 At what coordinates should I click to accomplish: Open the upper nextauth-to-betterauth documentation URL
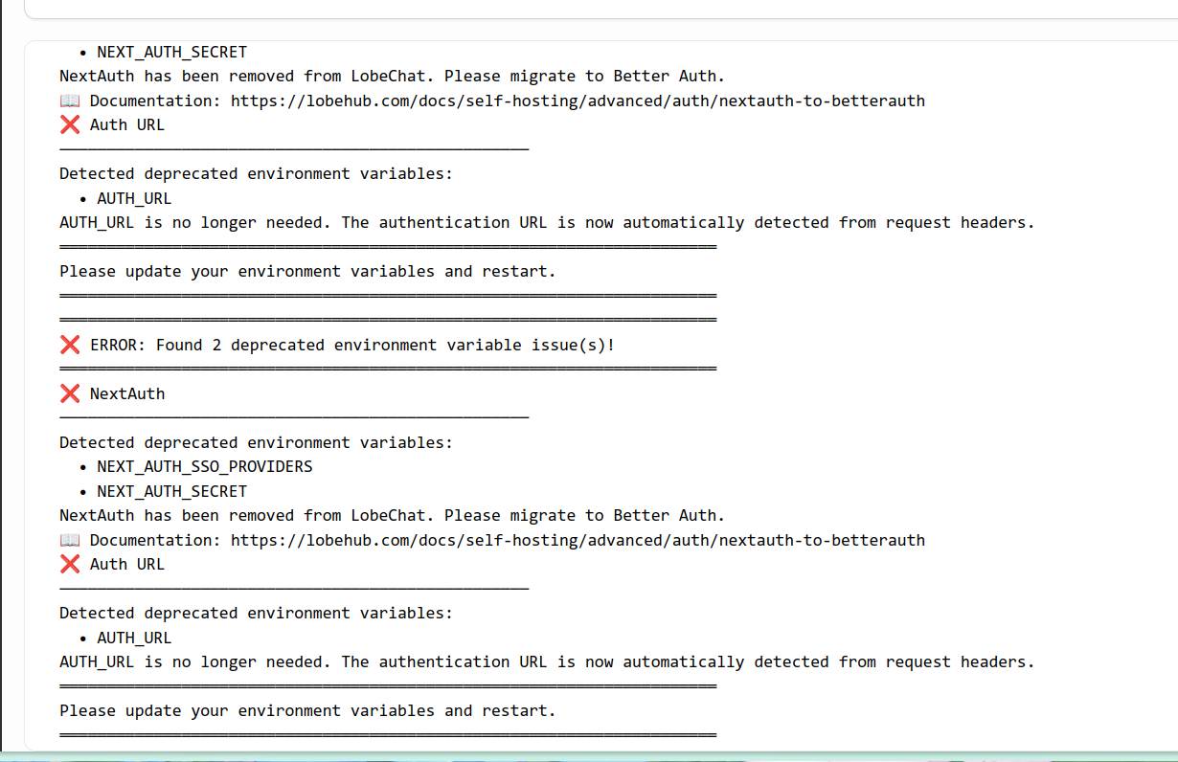(578, 101)
